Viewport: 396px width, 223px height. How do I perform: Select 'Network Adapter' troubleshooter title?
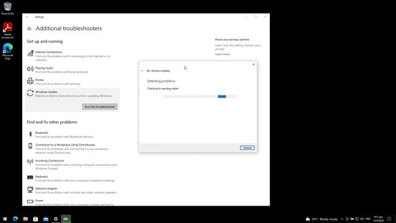[x=46, y=188]
